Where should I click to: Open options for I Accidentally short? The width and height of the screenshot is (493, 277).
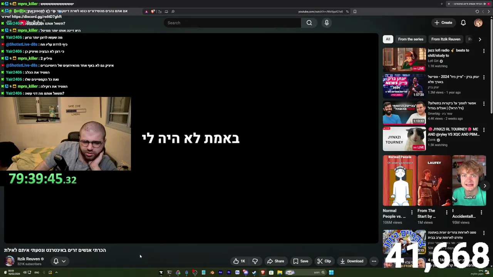[x=481, y=212]
